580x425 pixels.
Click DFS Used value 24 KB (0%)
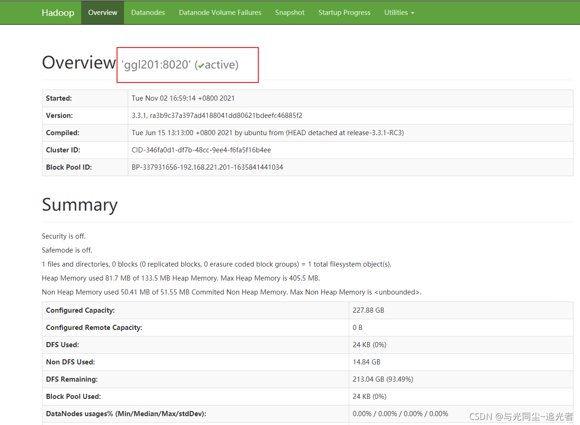click(370, 345)
